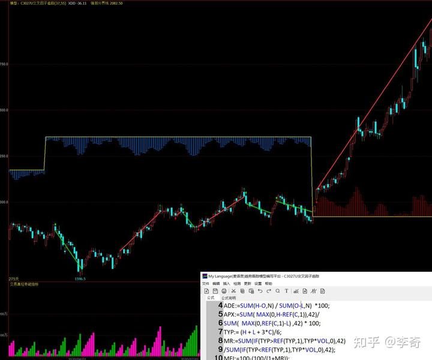Open the 编辑 menu
This screenshot has height=360, width=432.
216,284
